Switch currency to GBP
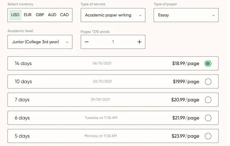 pos(40,15)
